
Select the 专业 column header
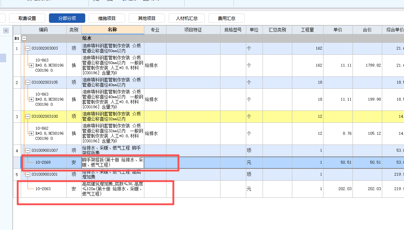[155, 30]
